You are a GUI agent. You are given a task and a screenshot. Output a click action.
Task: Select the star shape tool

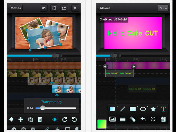pyautogui.click(x=153, y=109)
